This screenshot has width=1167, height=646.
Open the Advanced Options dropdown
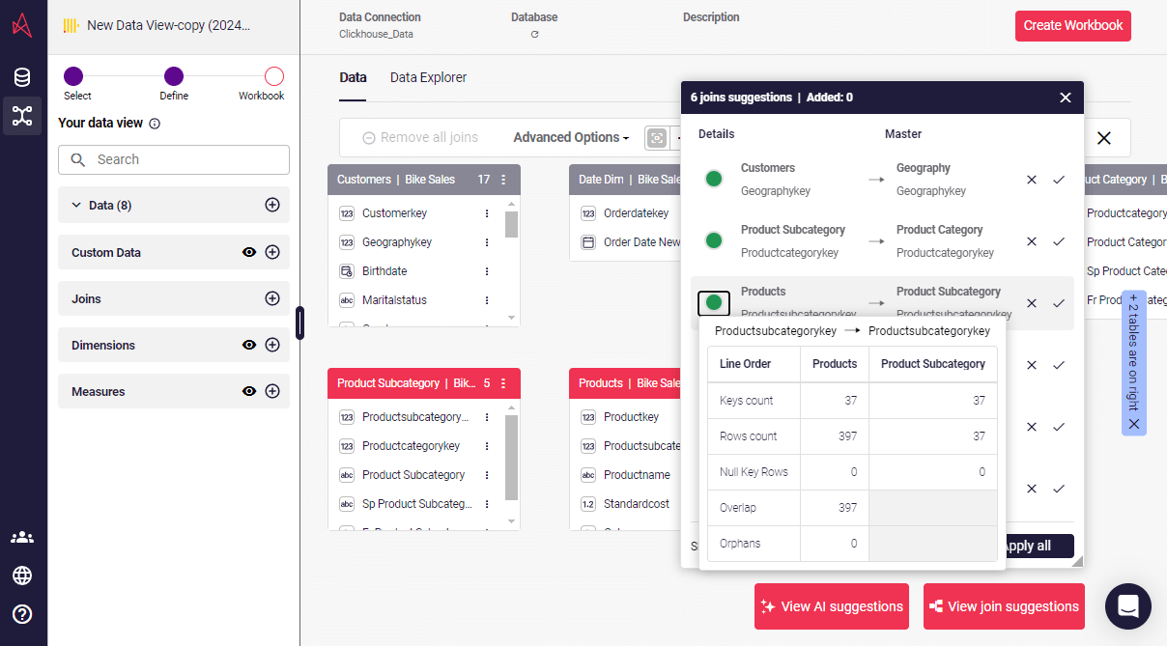tap(570, 137)
